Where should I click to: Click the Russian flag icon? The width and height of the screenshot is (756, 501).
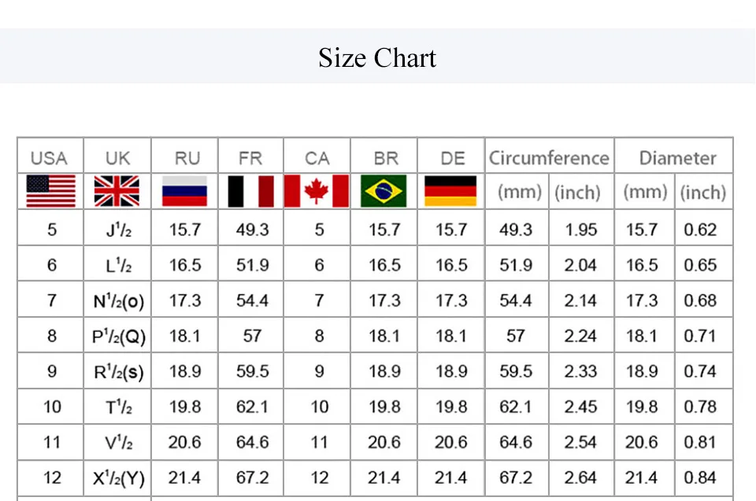tap(184, 191)
